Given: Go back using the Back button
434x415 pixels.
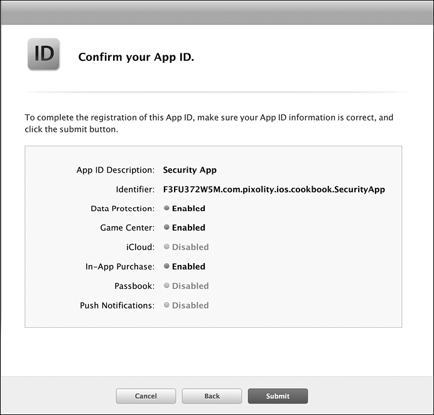Looking at the screenshot, I should (212, 396).
